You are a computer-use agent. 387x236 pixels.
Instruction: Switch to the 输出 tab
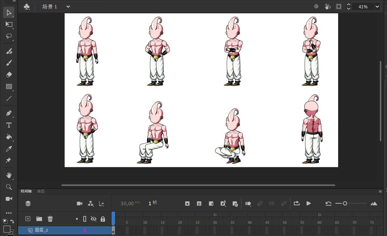(41, 191)
